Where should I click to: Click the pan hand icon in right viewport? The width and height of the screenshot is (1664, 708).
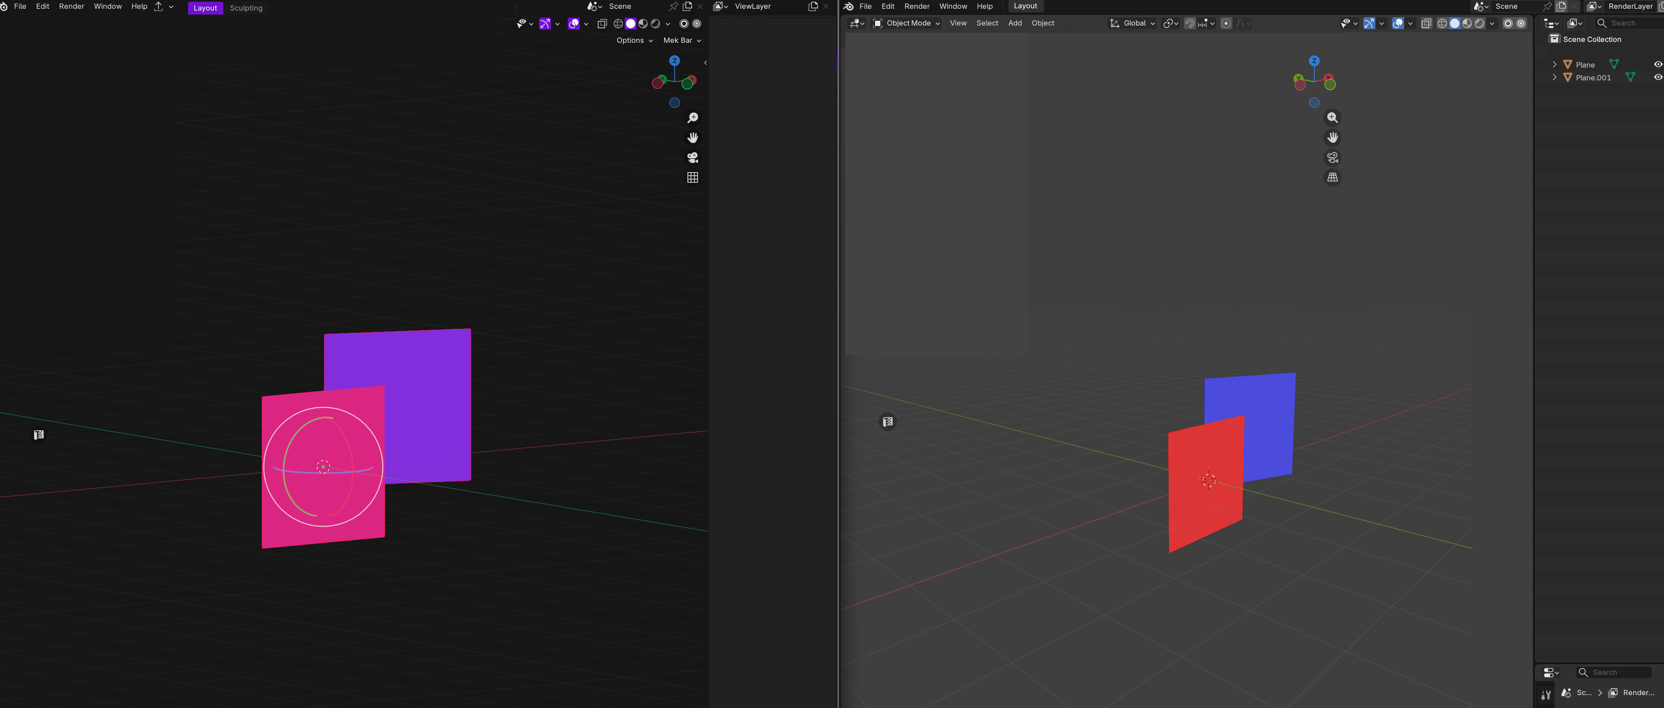[1332, 138]
